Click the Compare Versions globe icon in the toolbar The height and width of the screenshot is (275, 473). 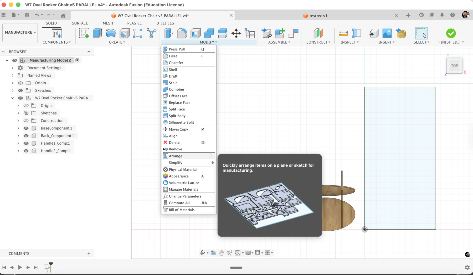click(x=421, y=15)
